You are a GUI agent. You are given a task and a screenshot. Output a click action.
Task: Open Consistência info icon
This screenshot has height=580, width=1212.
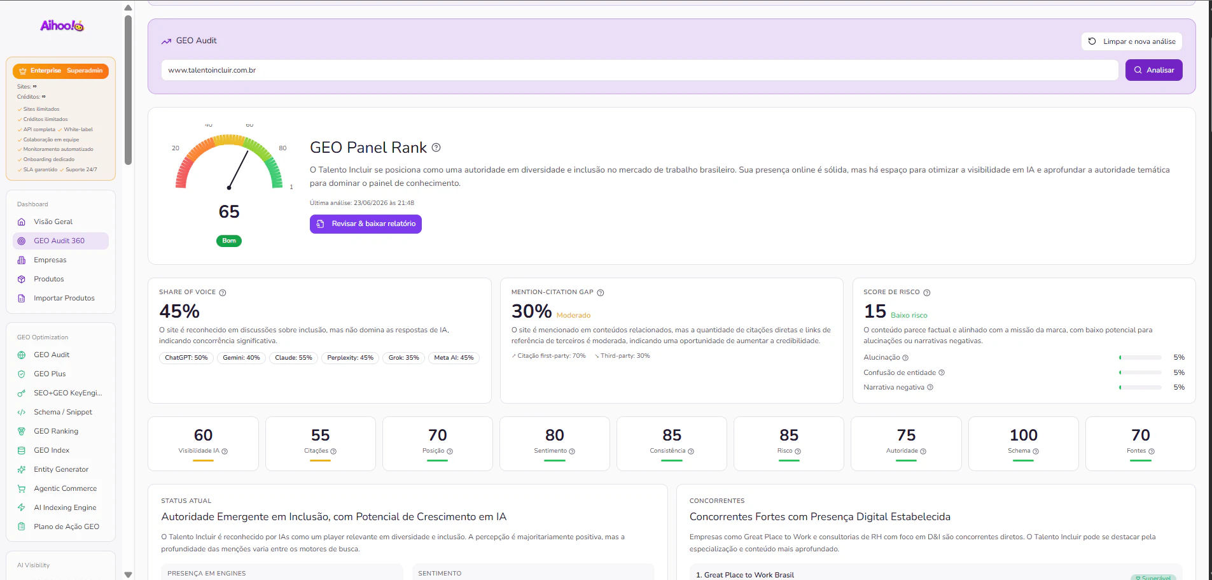(x=691, y=451)
